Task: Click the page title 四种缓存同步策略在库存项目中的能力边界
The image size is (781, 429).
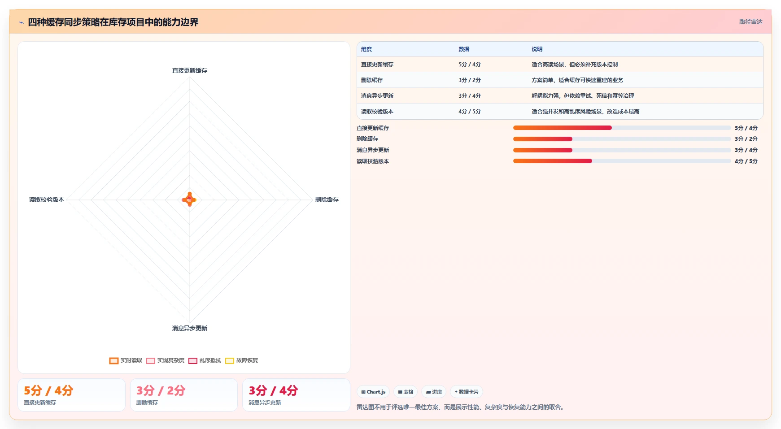Action: coord(113,22)
